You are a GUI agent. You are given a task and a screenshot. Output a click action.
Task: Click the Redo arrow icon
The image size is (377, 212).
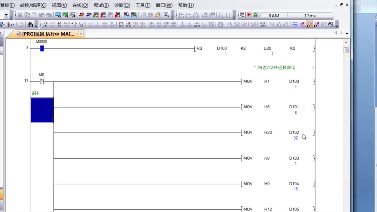(x=49, y=15)
